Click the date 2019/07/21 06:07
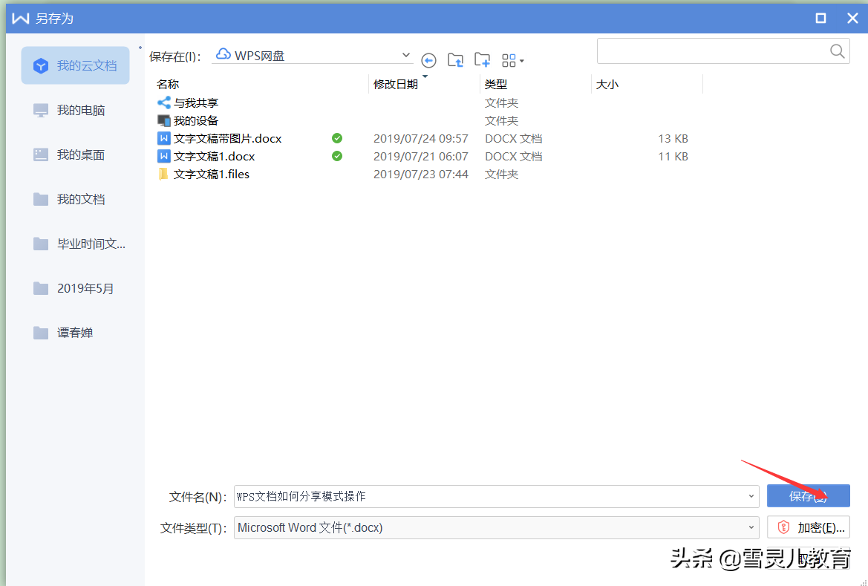Screen dimensions: 868x586 pyautogui.click(x=421, y=156)
